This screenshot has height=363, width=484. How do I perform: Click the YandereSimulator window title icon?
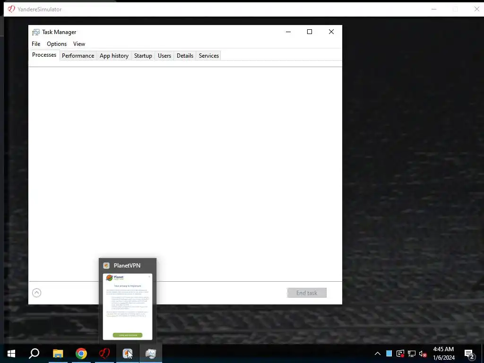tap(11, 9)
